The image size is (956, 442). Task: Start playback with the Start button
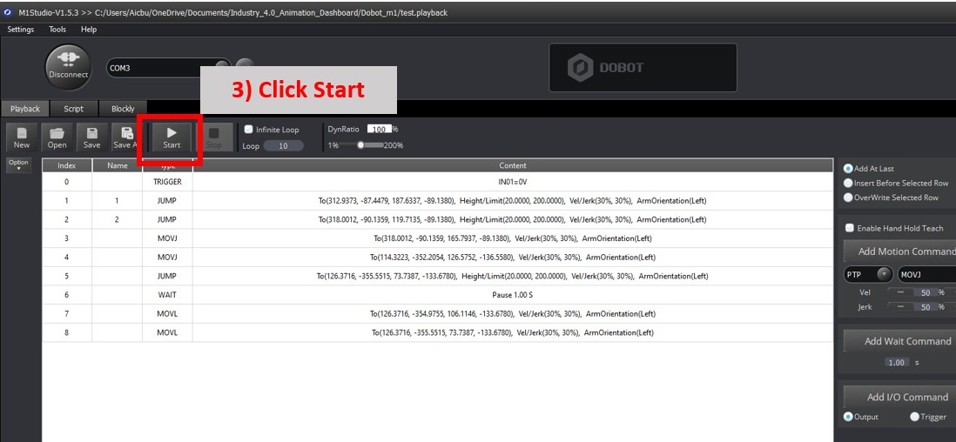[172, 137]
